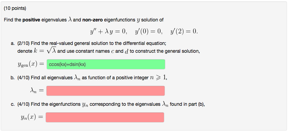This screenshot has width=288, height=133.
Task: Click part b eigenvalues instruction text
Action: (92, 78)
